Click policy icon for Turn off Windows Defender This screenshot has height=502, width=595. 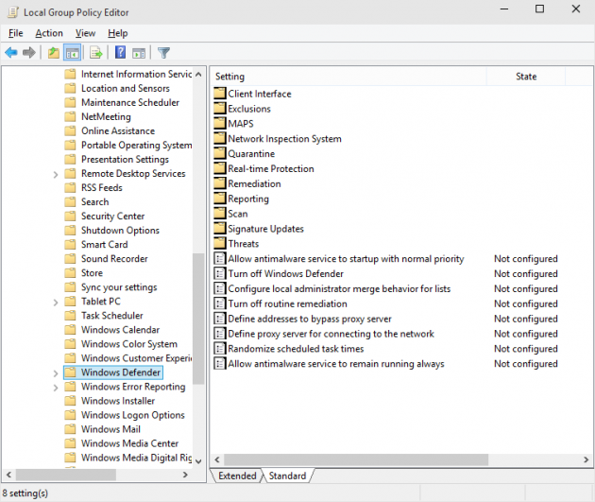coord(219,273)
